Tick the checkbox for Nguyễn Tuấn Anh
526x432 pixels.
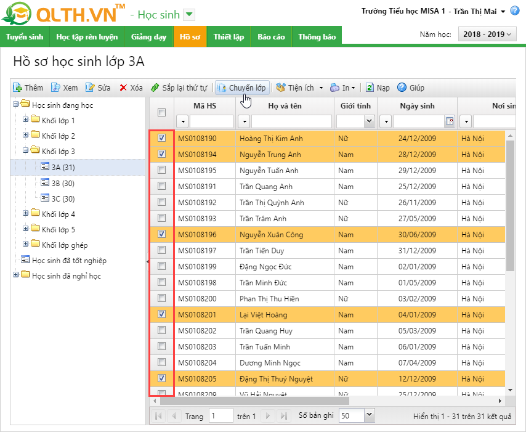click(161, 170)
